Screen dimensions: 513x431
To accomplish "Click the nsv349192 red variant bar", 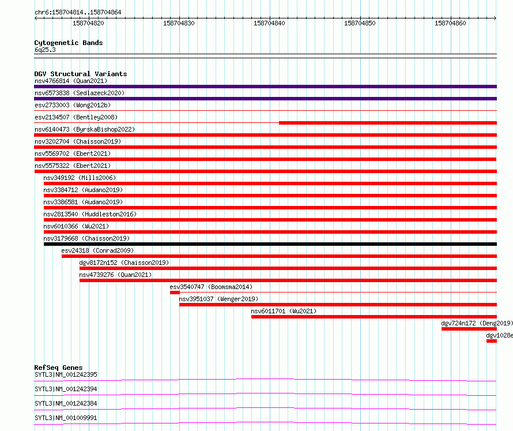I will point(270,183).
